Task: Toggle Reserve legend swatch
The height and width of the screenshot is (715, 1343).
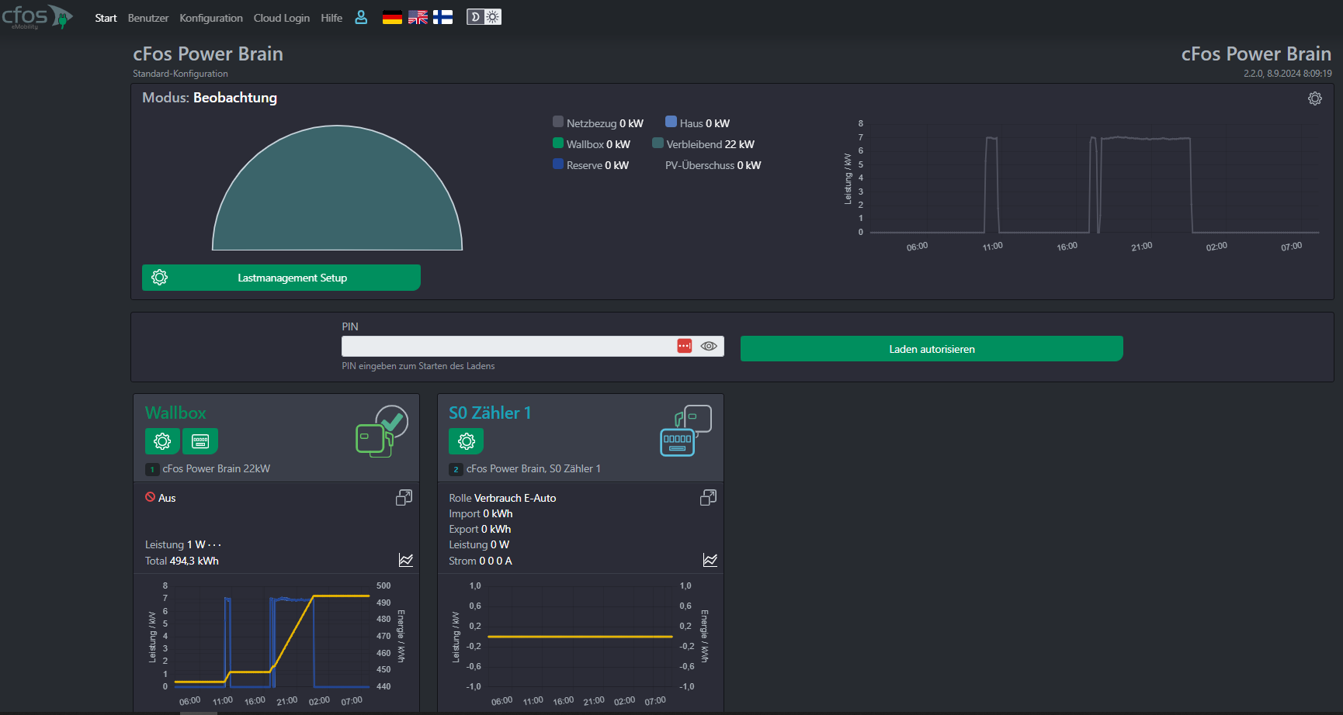Action: pyautogui.click(x=558, y=164)
